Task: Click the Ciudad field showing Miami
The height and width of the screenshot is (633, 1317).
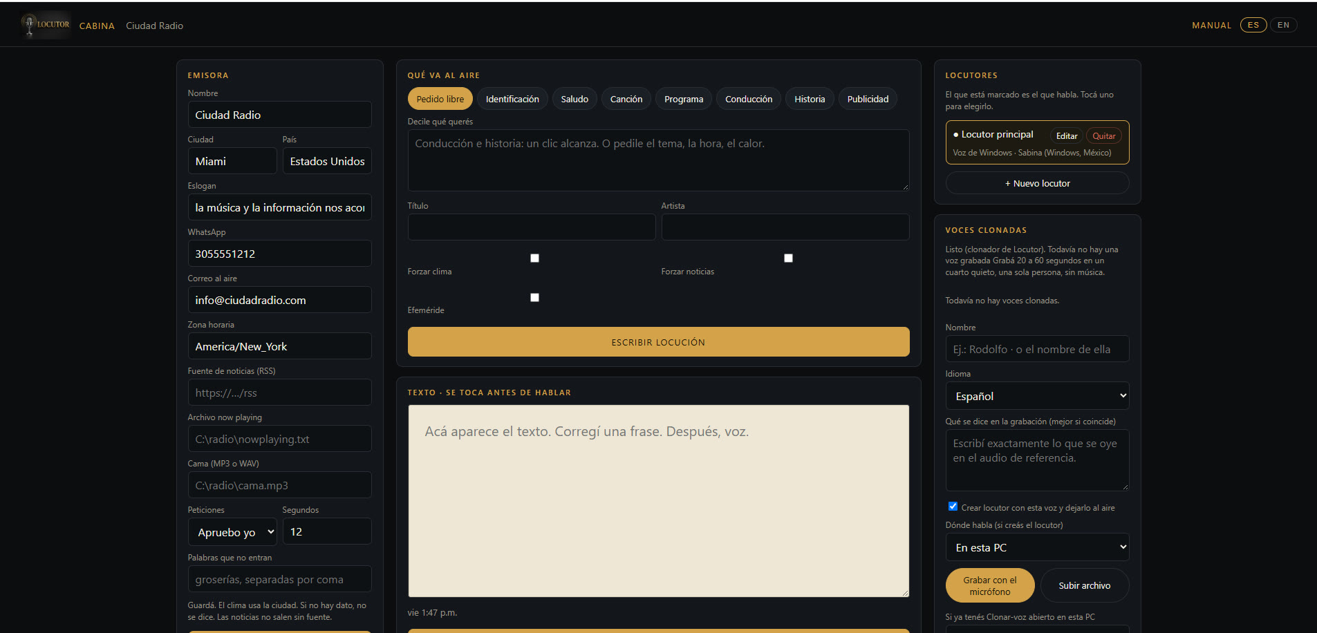Action: pos(232,161)
